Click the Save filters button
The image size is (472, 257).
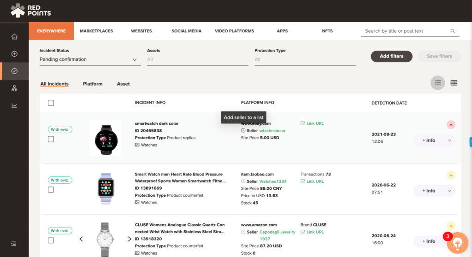pyautogui.click(x=439, y=56)
